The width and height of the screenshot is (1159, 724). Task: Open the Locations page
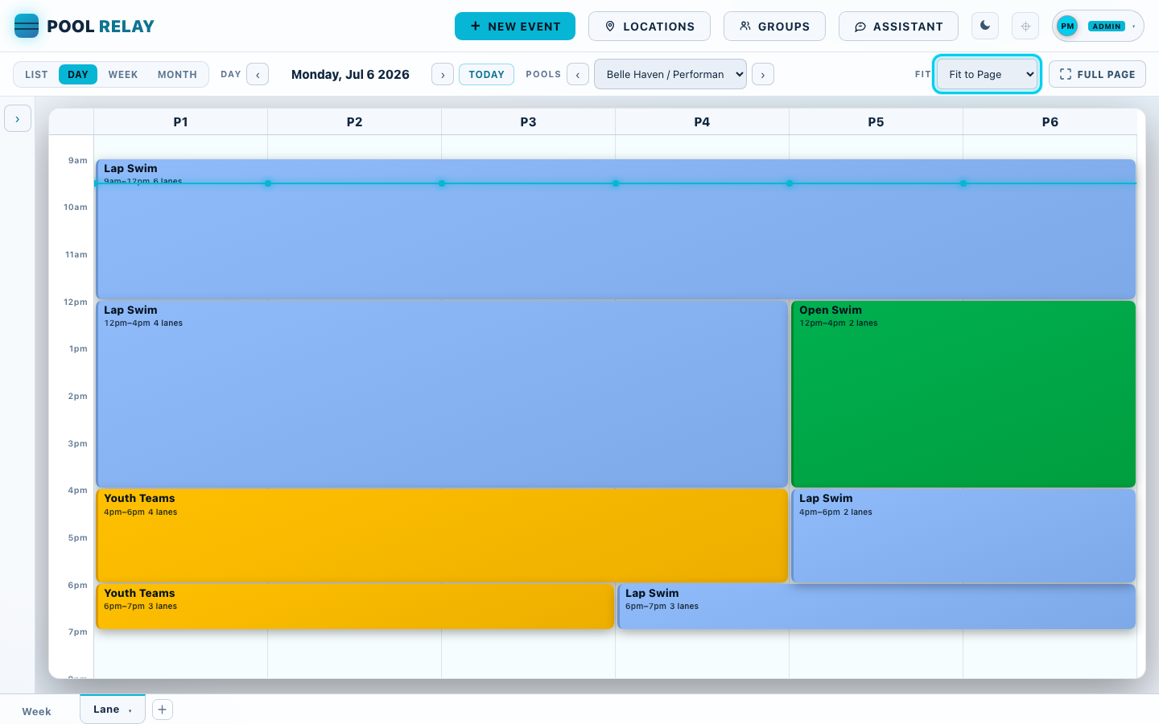coord(650,26)
